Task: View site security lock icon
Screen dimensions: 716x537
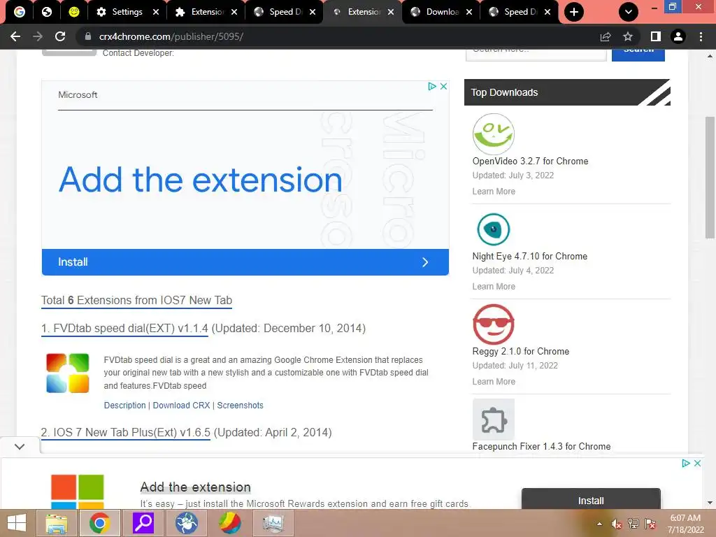Action: click(88, 36)
